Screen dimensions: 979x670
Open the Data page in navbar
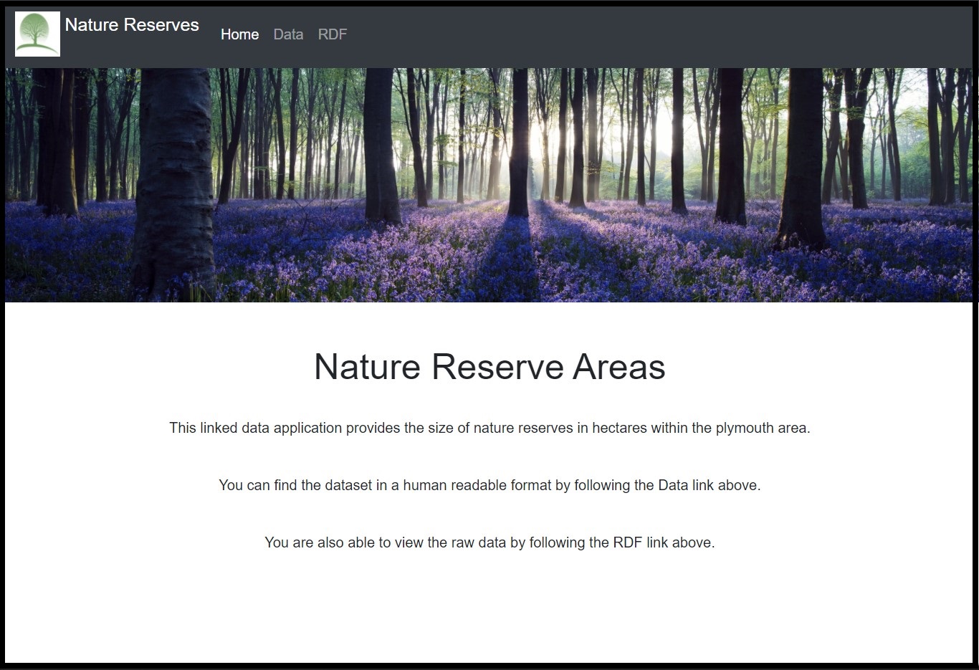coord(288,34)
